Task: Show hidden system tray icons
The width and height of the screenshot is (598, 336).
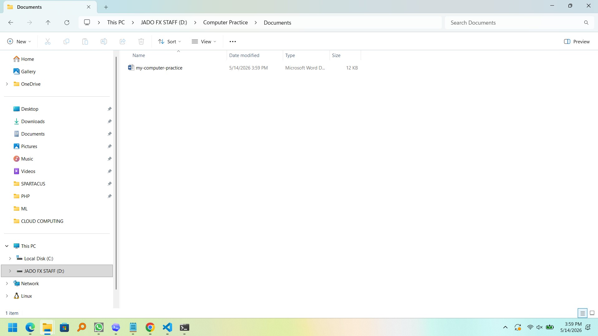Action: click(x=505, y=327)
